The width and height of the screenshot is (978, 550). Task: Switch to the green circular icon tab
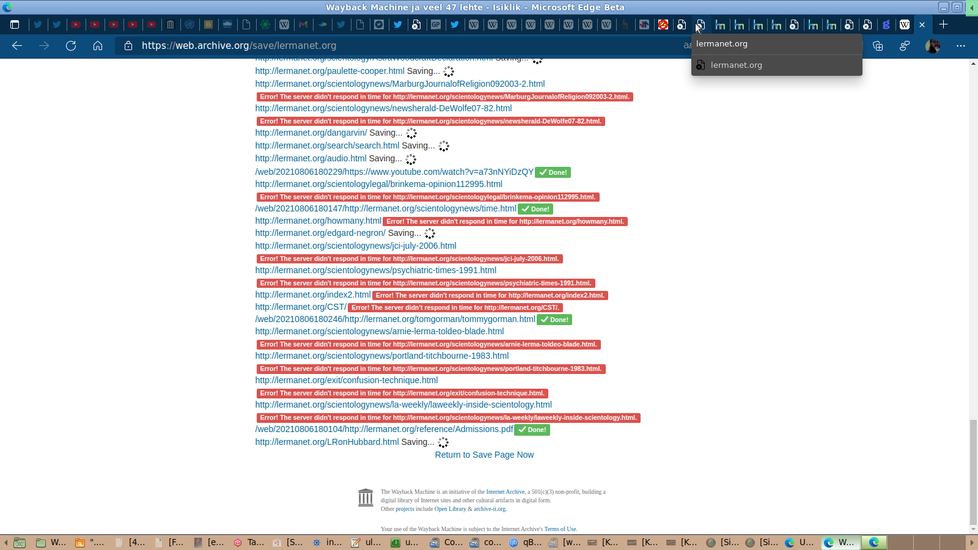pos(265,24)
